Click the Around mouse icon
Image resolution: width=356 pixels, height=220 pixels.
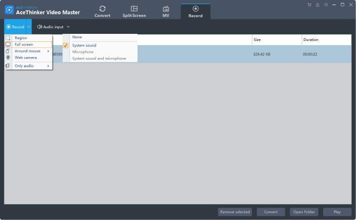pyautogui.click(x=8, y=51)
